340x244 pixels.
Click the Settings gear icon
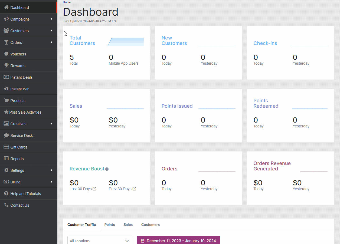(x=6, y=170)
